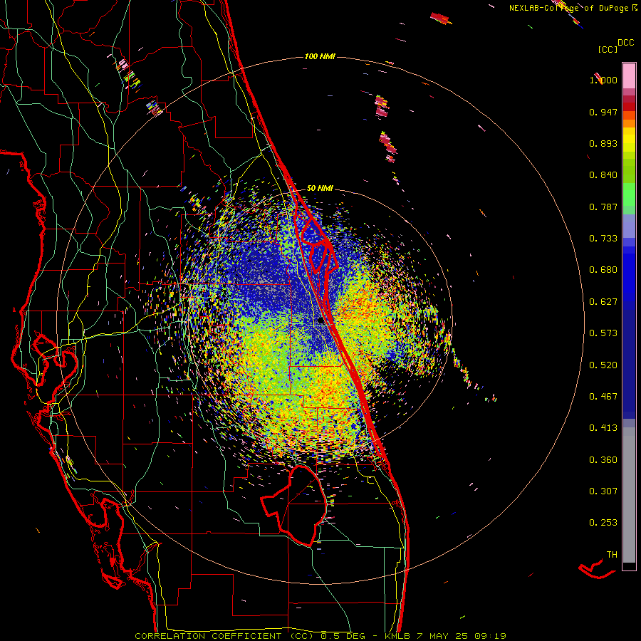Click the 0.467 scale value
This screenshot has width=641, height=641.
click(603, 397)
